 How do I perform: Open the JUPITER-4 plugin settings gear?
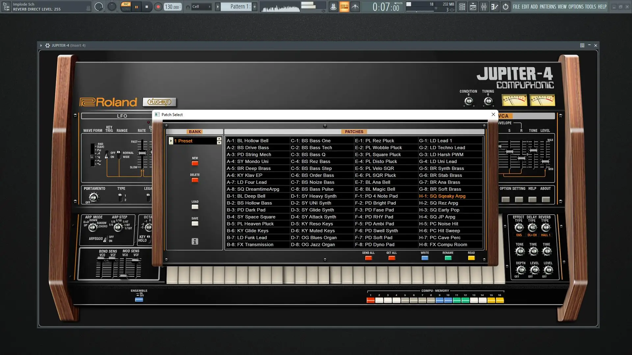(x=47, y=45)
